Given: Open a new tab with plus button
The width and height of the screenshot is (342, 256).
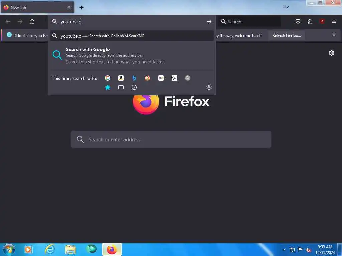Looking at the screenshot, I should tap(81, 8).
